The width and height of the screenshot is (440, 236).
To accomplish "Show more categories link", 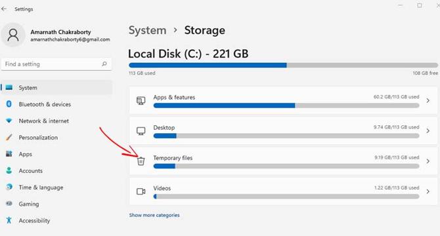I will 154,215.
